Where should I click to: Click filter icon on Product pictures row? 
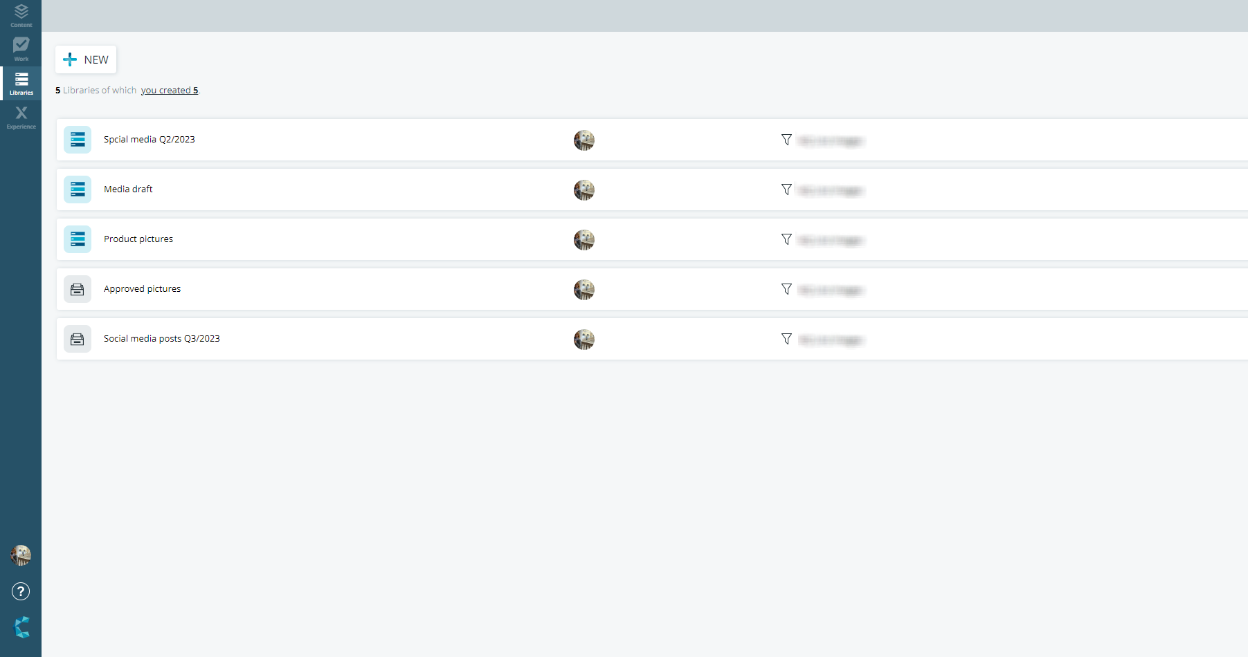[786, 239]
